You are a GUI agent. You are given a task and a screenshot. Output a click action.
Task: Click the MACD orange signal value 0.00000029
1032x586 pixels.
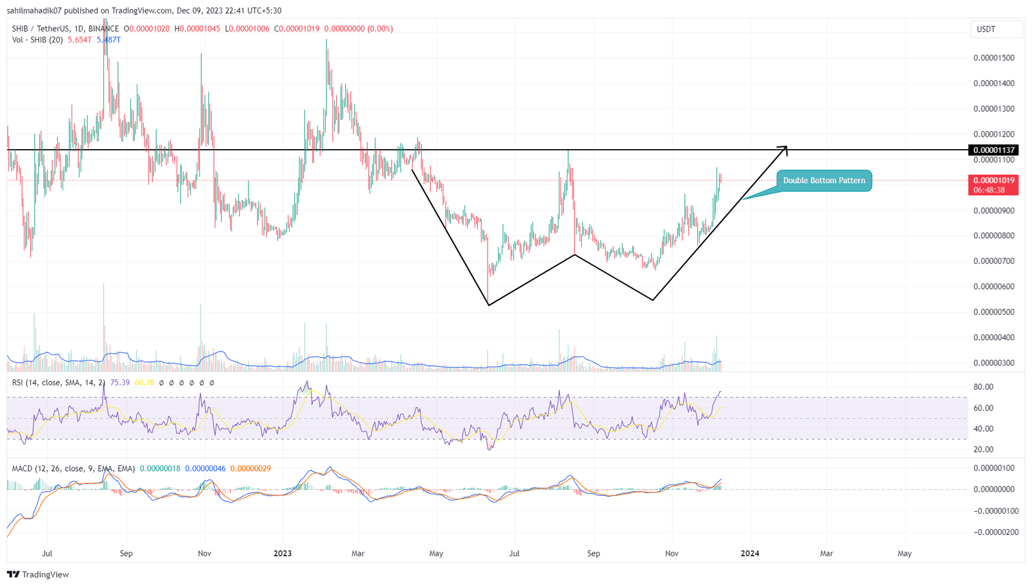point(250,469)
